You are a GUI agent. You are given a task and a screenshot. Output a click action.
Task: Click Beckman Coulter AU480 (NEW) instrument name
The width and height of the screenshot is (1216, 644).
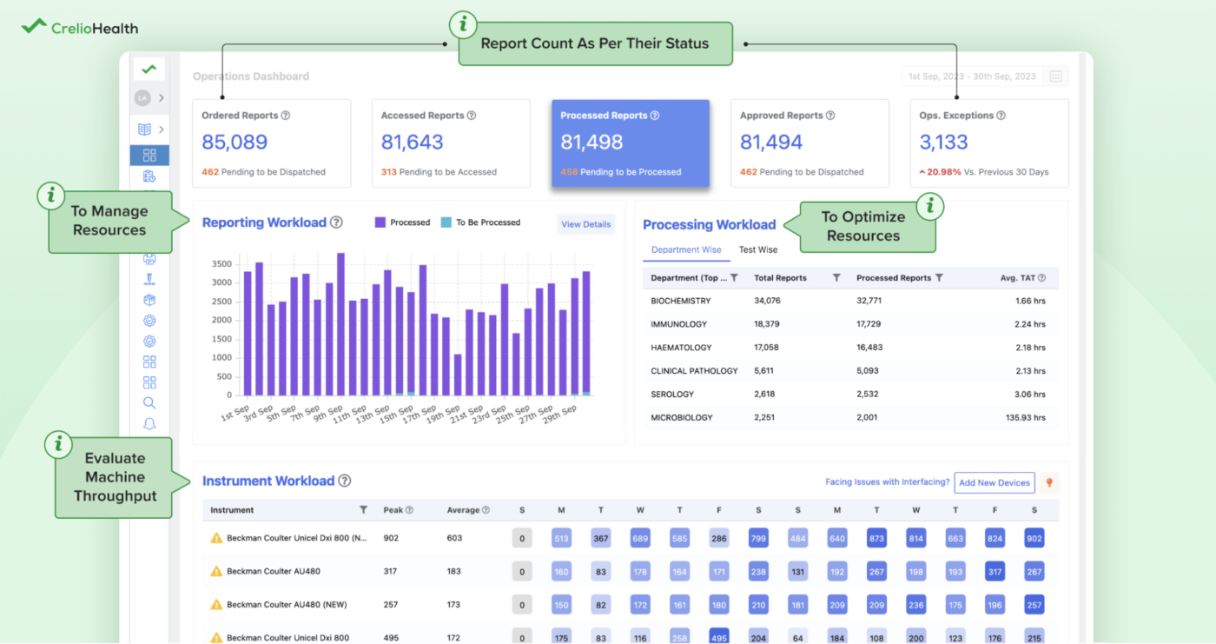287,604
